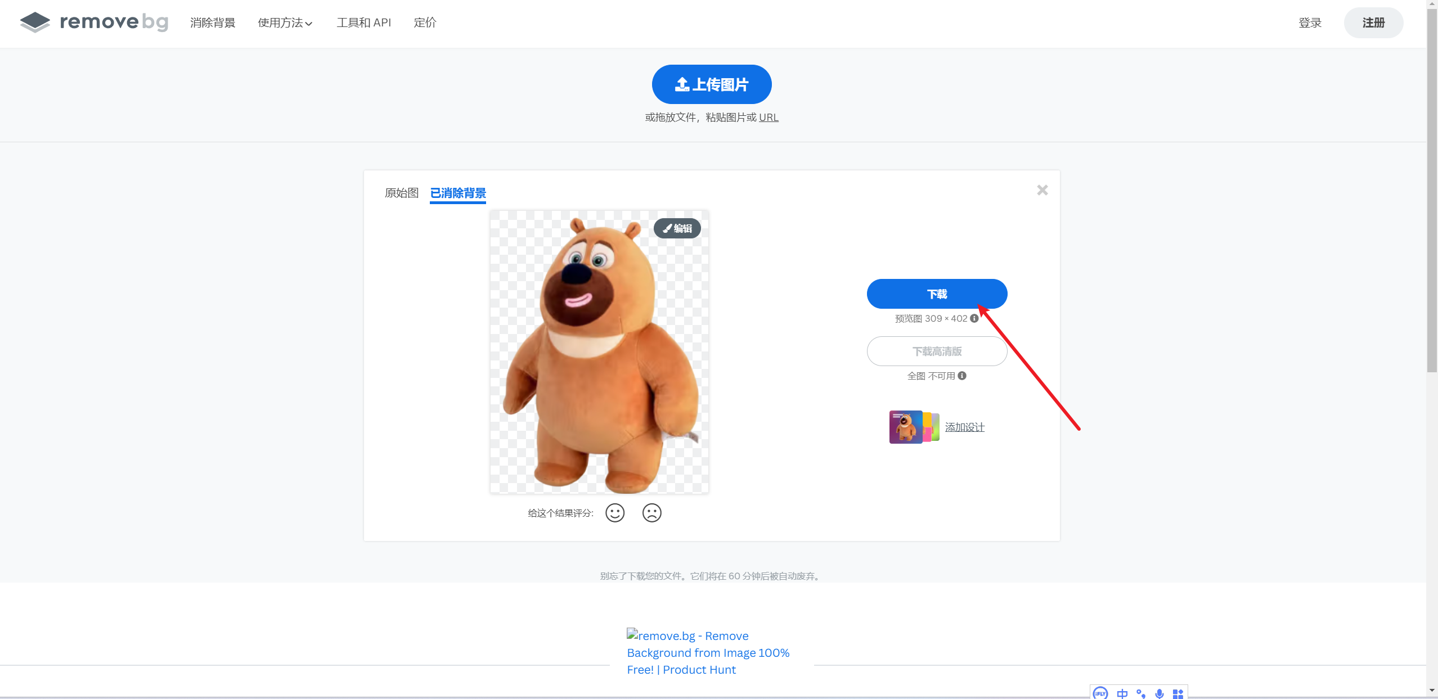Expand the 使用方法 dropdown menu
The width and height of the screenshot is (1438, 699).
click(x=285, y=22)
